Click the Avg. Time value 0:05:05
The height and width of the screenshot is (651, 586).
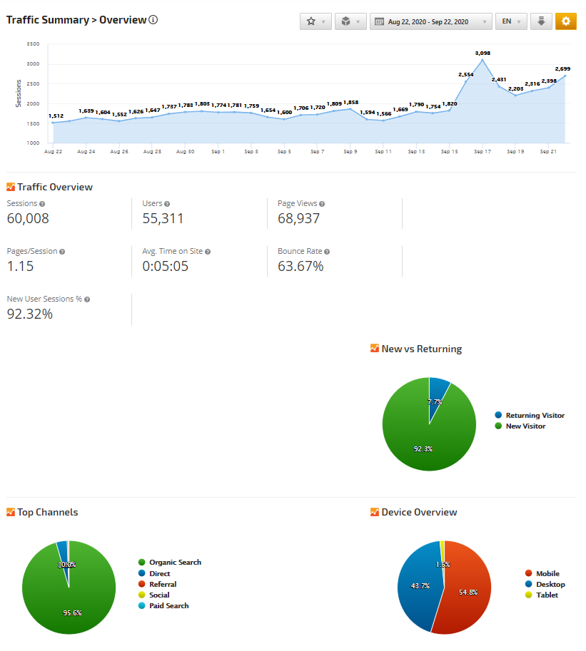tap(166, 266)
